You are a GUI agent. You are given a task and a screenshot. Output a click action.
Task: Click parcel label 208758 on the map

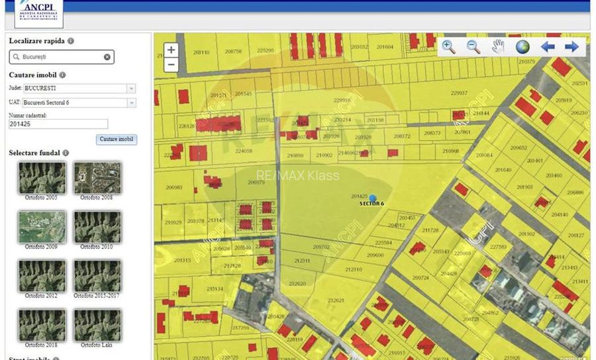point(233,51)
